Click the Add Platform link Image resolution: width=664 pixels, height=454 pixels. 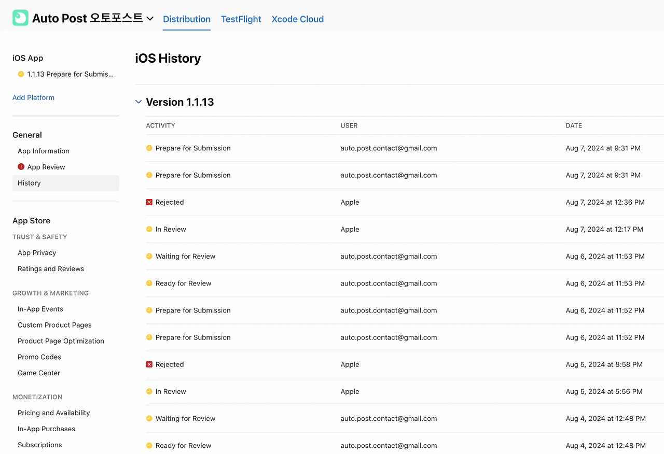click(x=33, y=97)
